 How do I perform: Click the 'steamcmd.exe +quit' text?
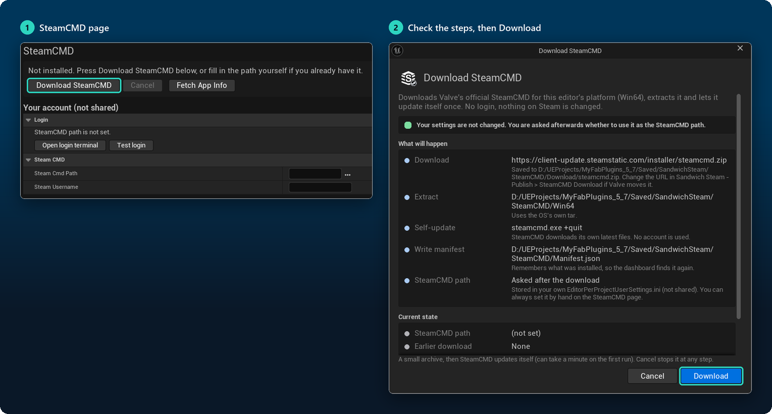(x=547, y=228)
